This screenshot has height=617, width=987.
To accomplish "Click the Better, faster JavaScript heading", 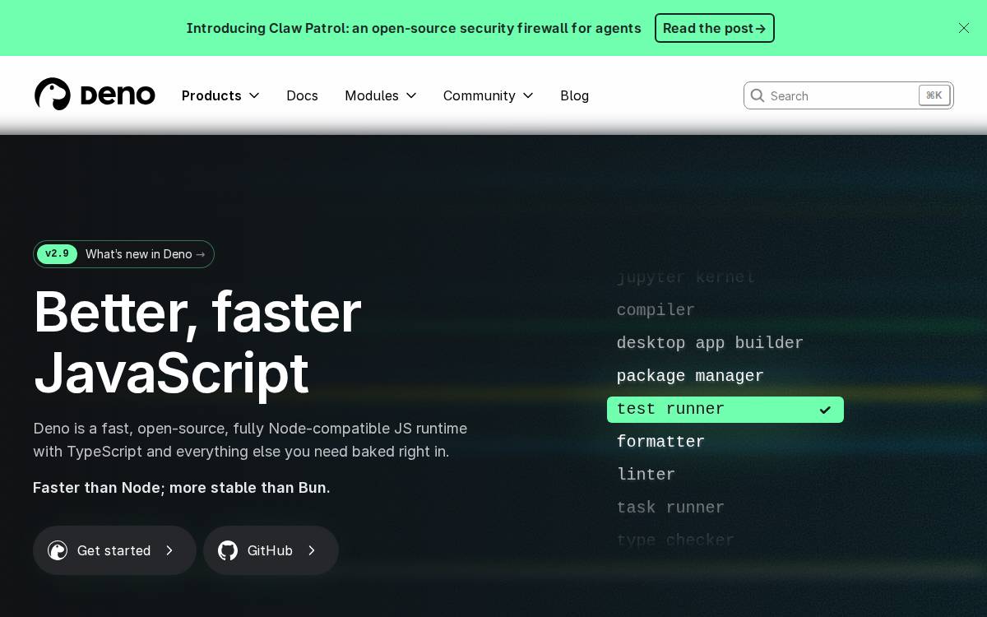I will [197, 342].
